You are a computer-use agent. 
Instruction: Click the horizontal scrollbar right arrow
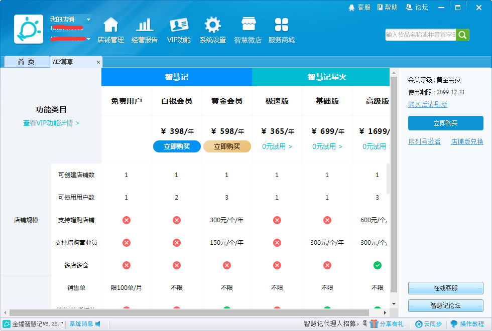(x=385, y=312)
